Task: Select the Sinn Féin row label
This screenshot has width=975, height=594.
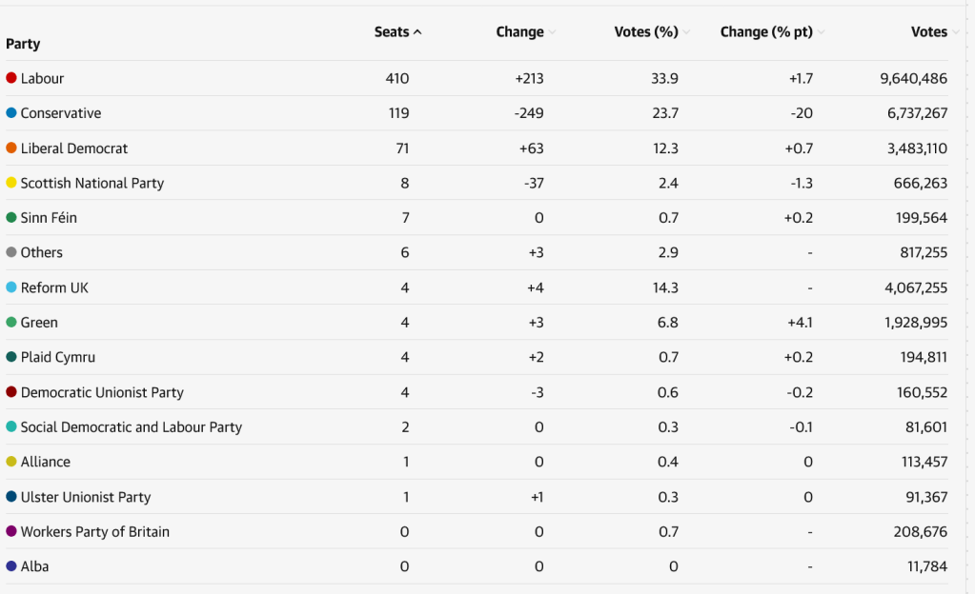Action: point(49,218)
